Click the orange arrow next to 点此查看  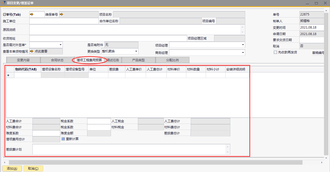pyautogui.click(x=32, y=51)
